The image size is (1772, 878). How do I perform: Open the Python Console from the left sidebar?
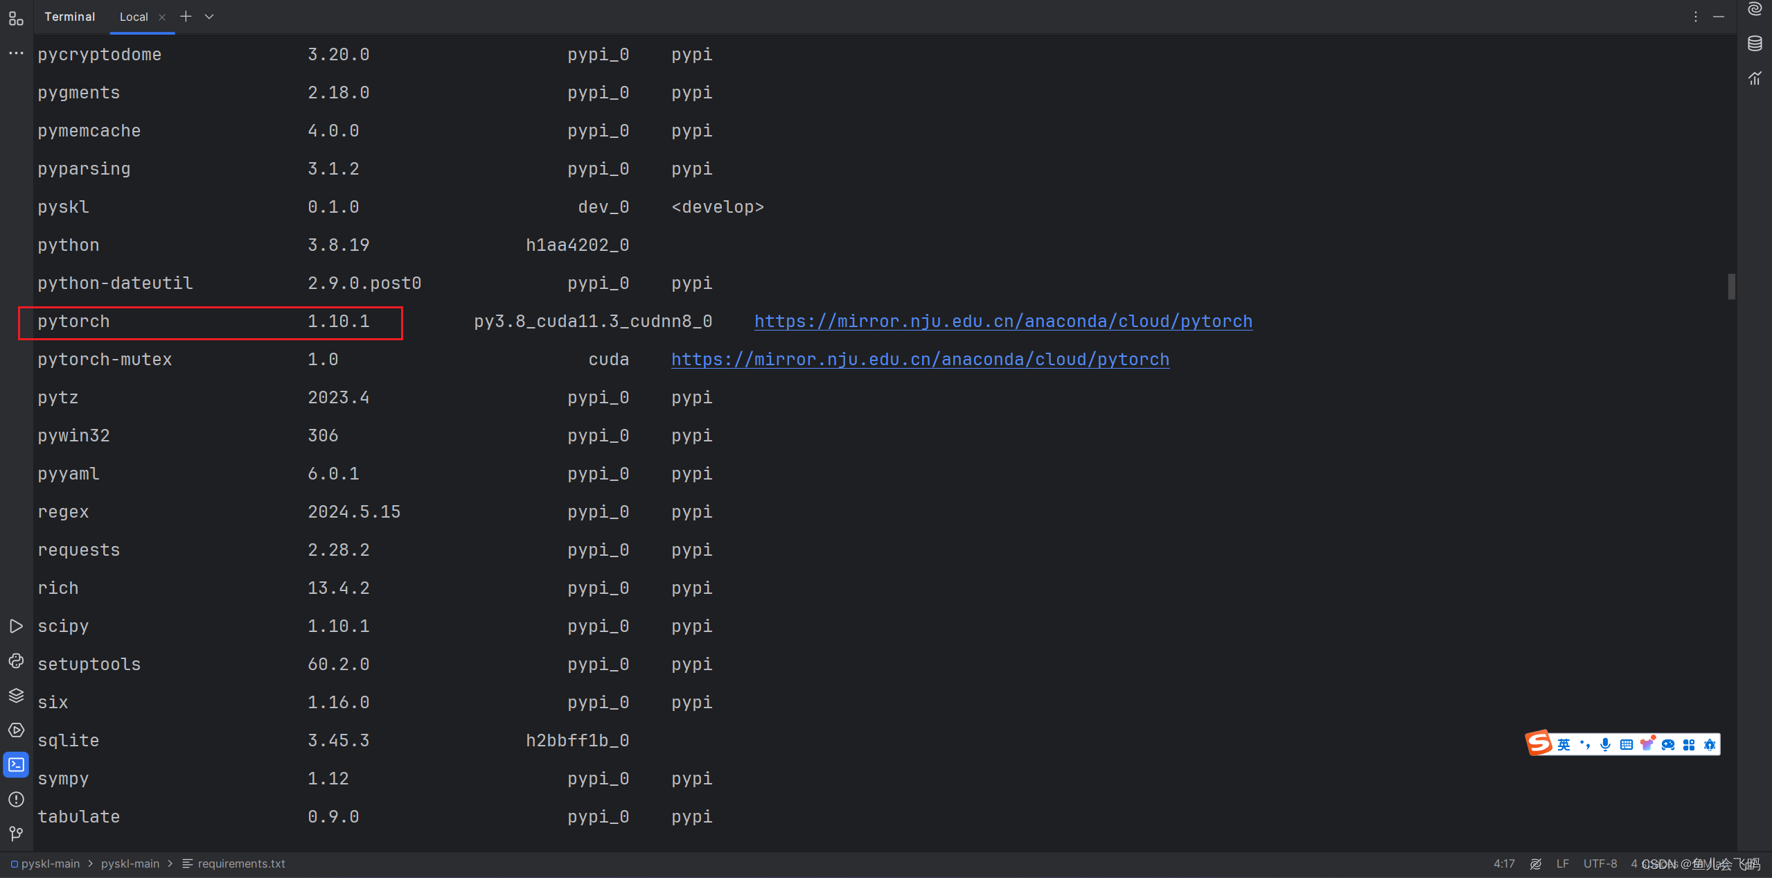pos(16,660)
